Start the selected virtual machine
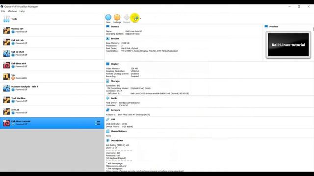Screen dimensions: 314x176 [x=135, y=18]
